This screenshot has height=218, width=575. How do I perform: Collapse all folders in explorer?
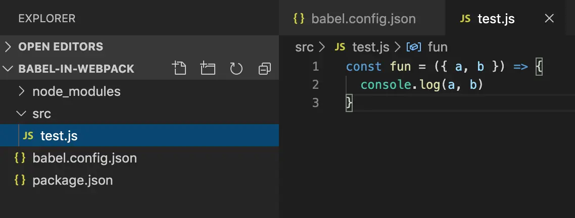click(x=264, y=69)
